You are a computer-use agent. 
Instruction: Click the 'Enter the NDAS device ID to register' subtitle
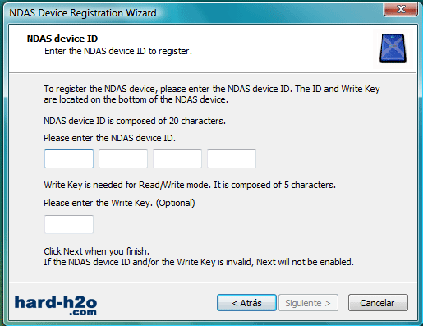click(118, 51)
